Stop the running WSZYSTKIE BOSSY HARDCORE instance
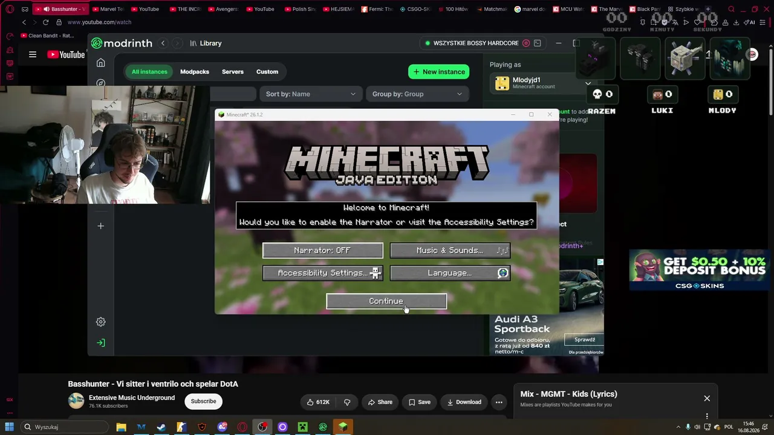Viewport: 774px width, 435px height. pos(526,43)
